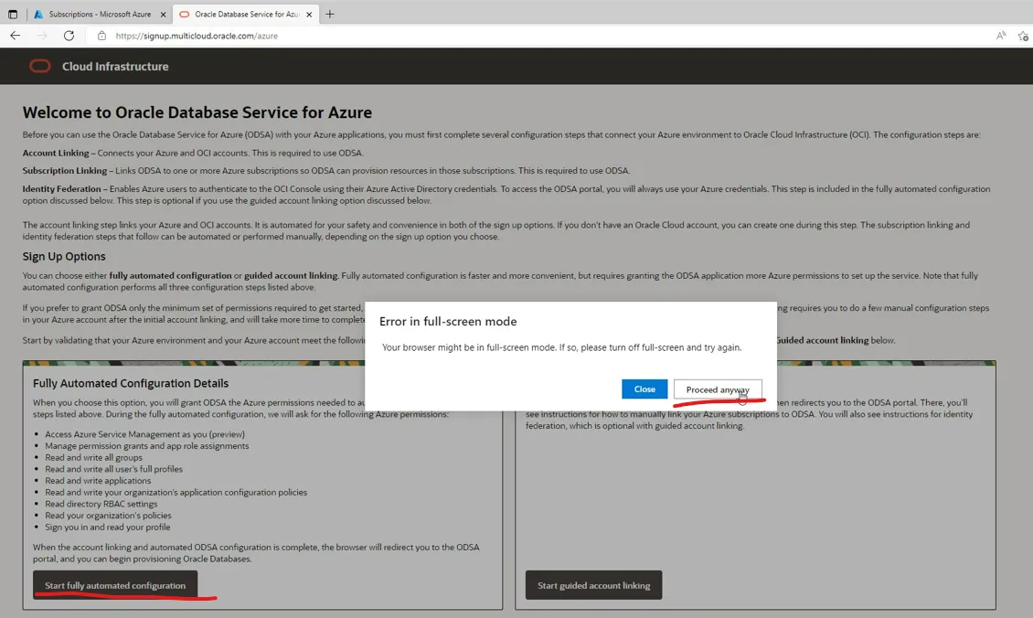The image size is (1033, 618).
Task: Start guided account linking
Action: pyautogui.click(x=593, y=585)
